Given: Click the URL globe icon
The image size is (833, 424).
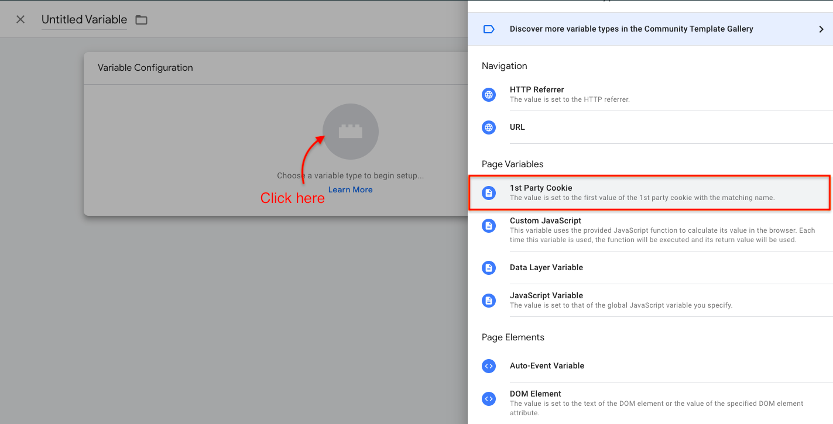Looking at the screenshot, I should [489, 127].
